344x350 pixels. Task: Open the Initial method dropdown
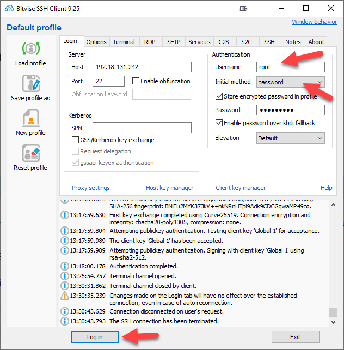tap(291, 82)
